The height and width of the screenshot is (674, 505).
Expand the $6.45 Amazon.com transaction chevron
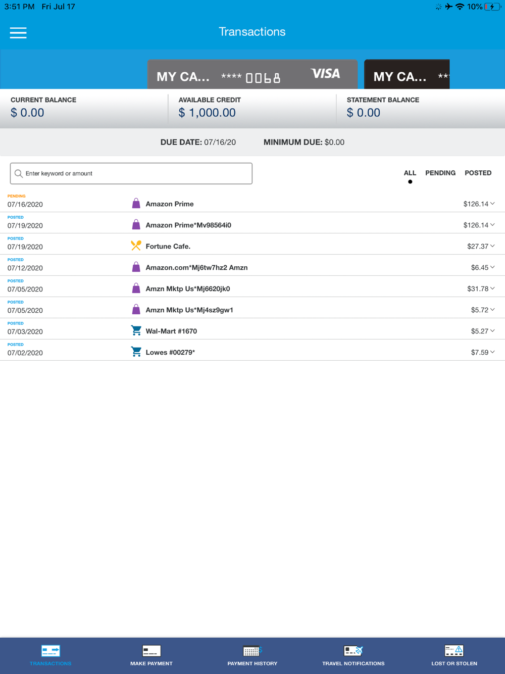point(492,267)
